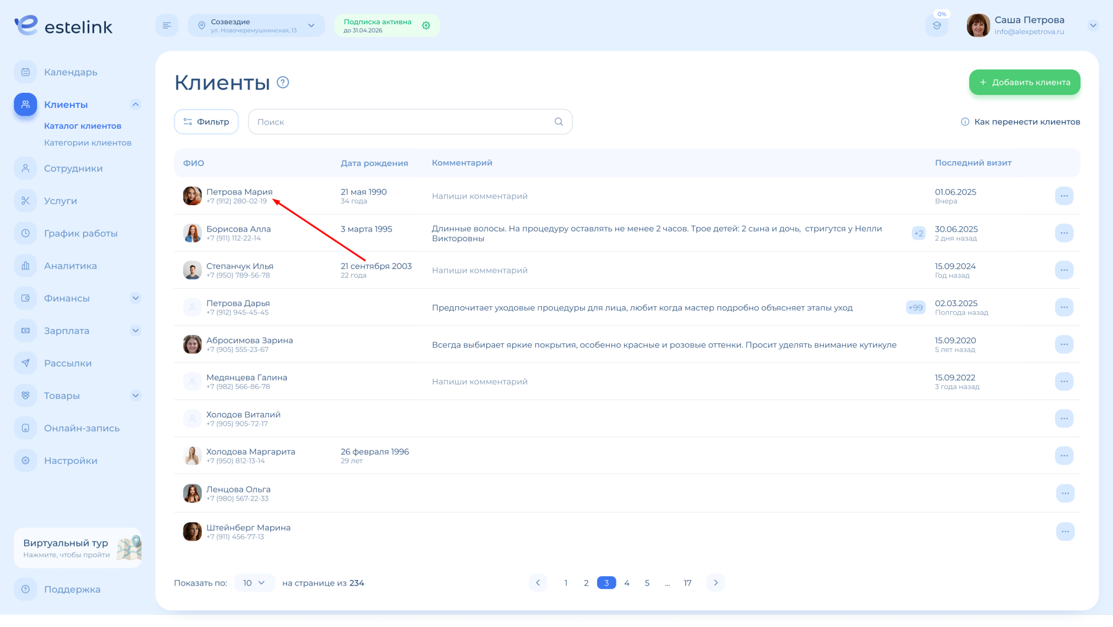Collapse the Клиенты sidebar section

135,104
